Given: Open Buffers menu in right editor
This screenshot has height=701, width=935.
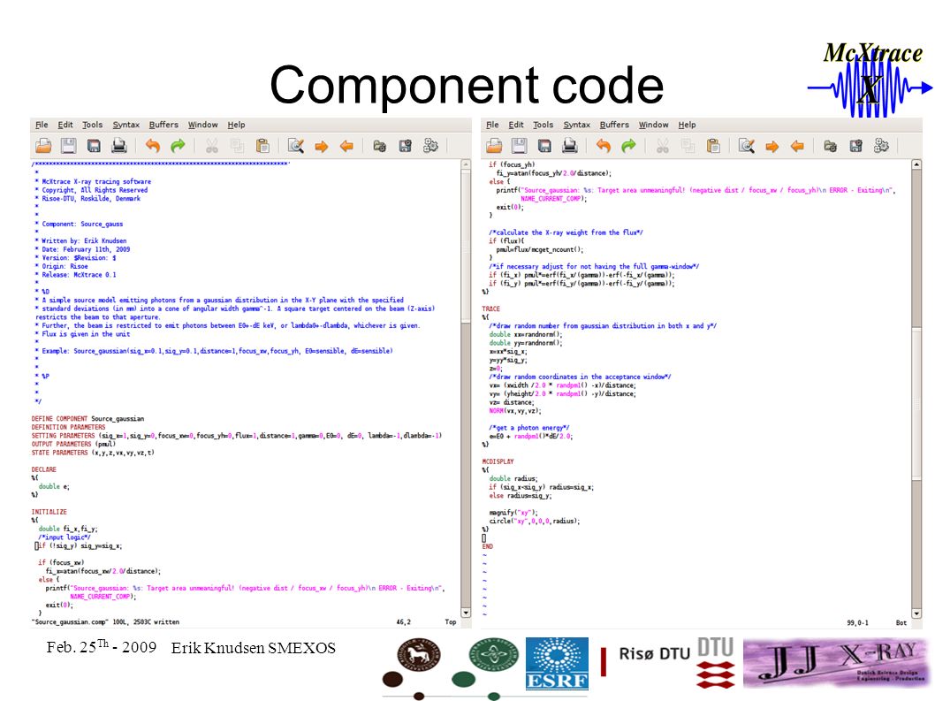Looking at the screenshot, I should point(614,125).
